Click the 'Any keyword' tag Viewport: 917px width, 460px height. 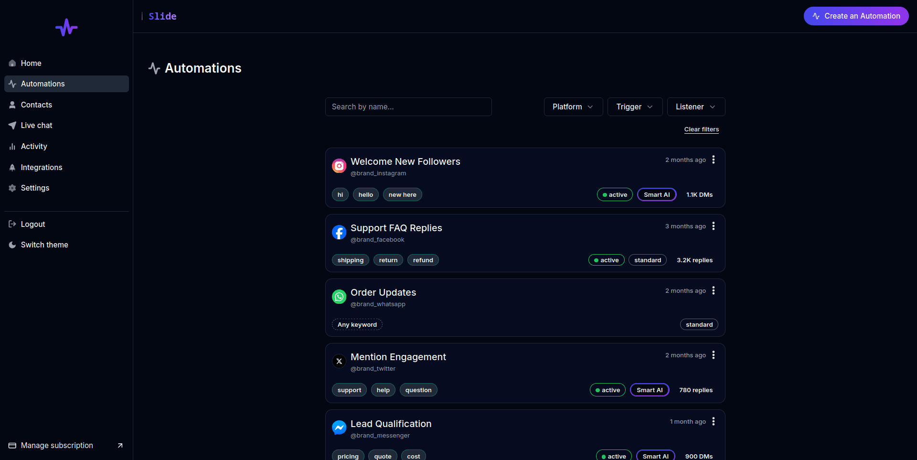point(357,324)
